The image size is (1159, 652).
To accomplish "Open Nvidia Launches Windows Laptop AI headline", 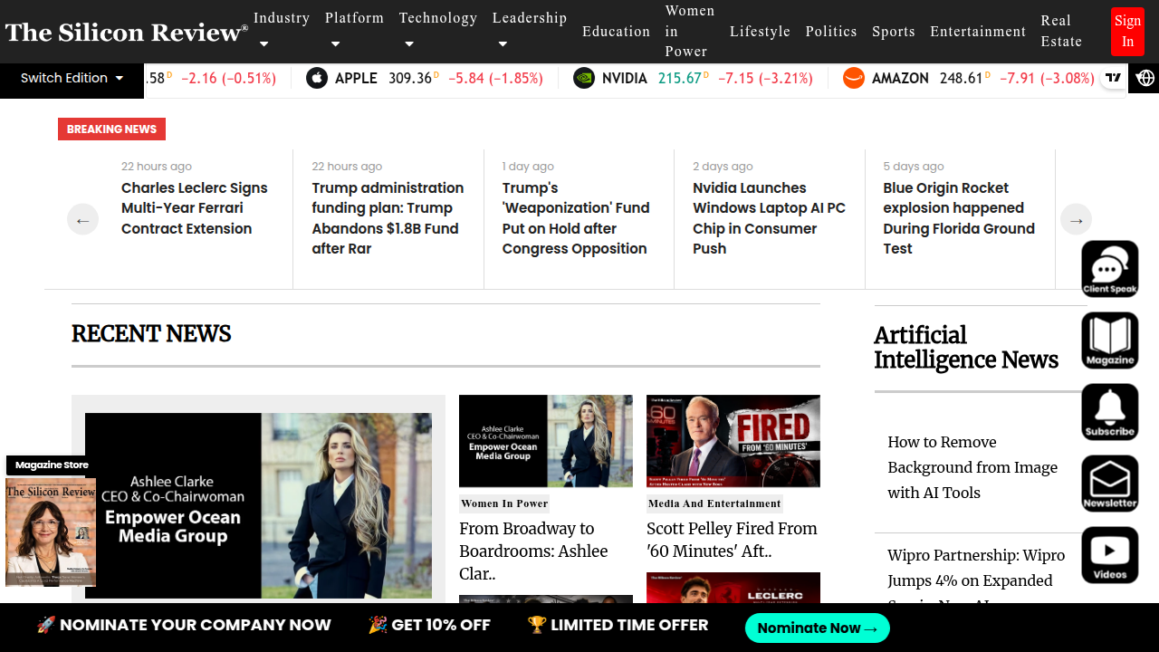I will [769, 218].
